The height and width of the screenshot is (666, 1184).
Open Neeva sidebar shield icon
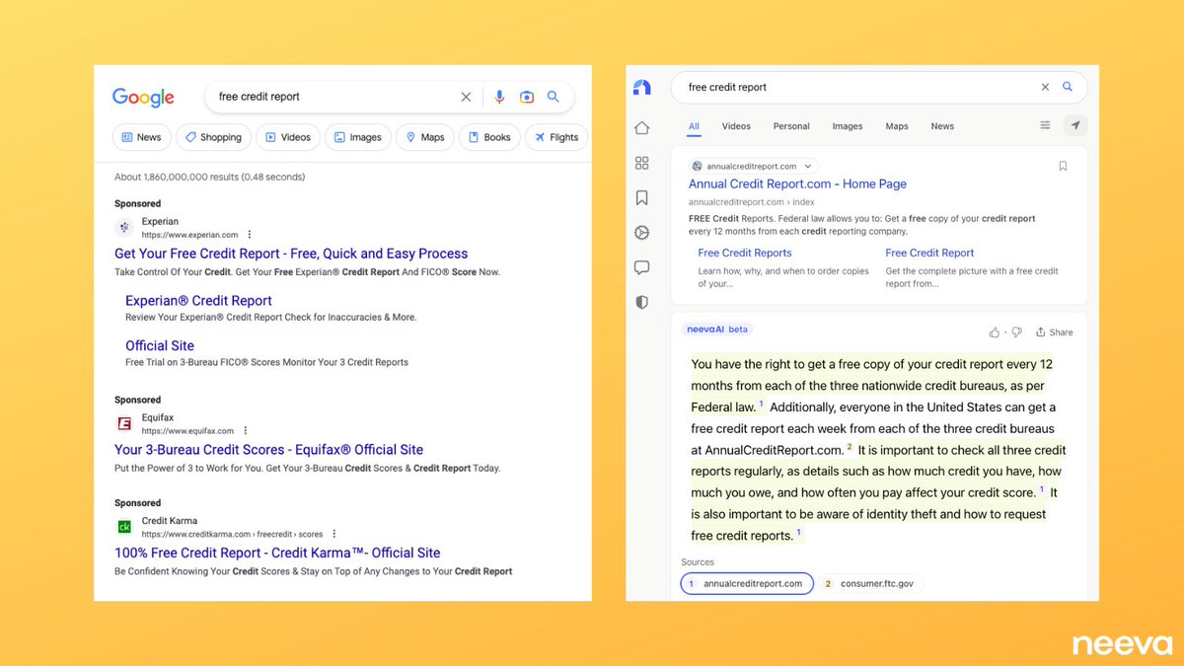tap(641, 303)
